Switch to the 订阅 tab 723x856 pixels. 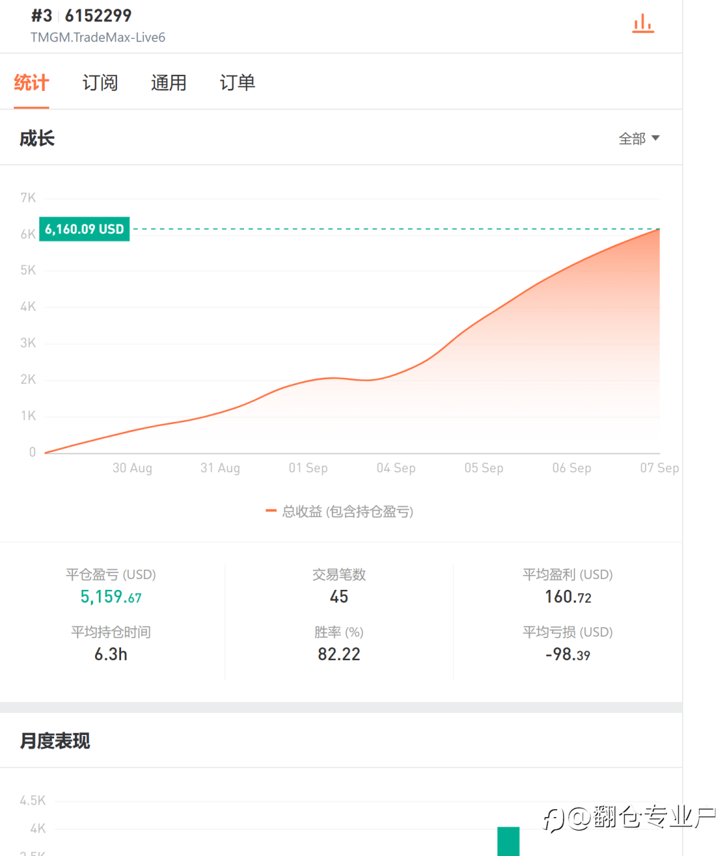100,83
